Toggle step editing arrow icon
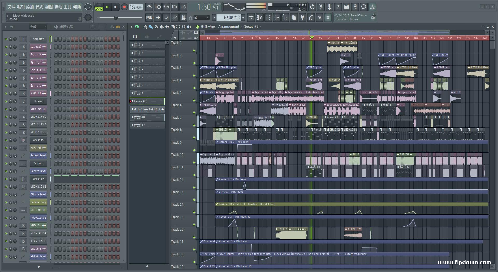 [158, 18]
